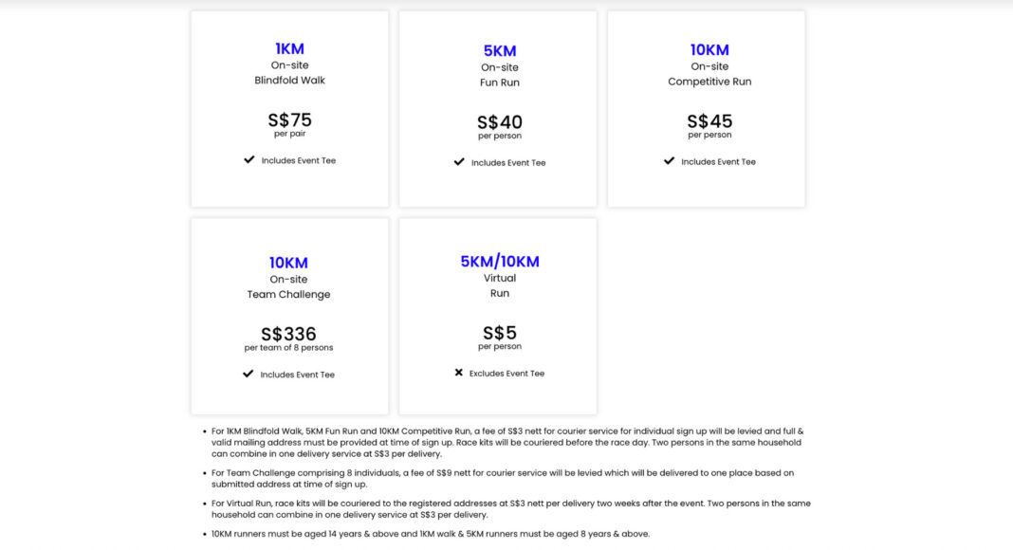Viewport: 1013px width, 550px height.
Task: Click the Competitive Run label text
Action: (709, 82)
